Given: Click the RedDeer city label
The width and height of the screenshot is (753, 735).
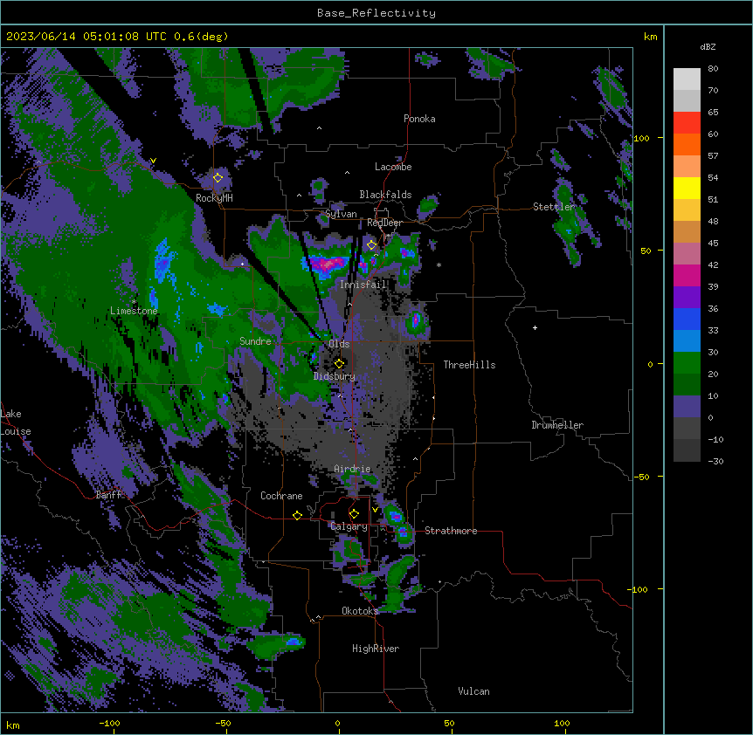Looking at the screenshot, I should point(384,223).
